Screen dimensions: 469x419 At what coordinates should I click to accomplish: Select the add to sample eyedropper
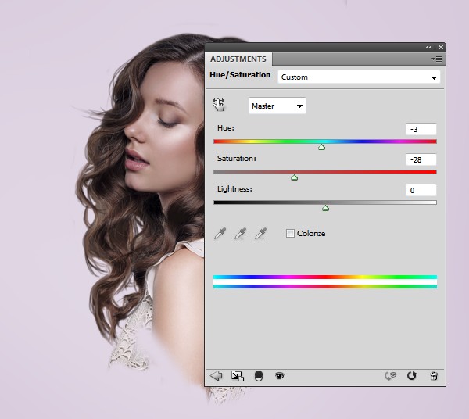(x=240, y=234)
